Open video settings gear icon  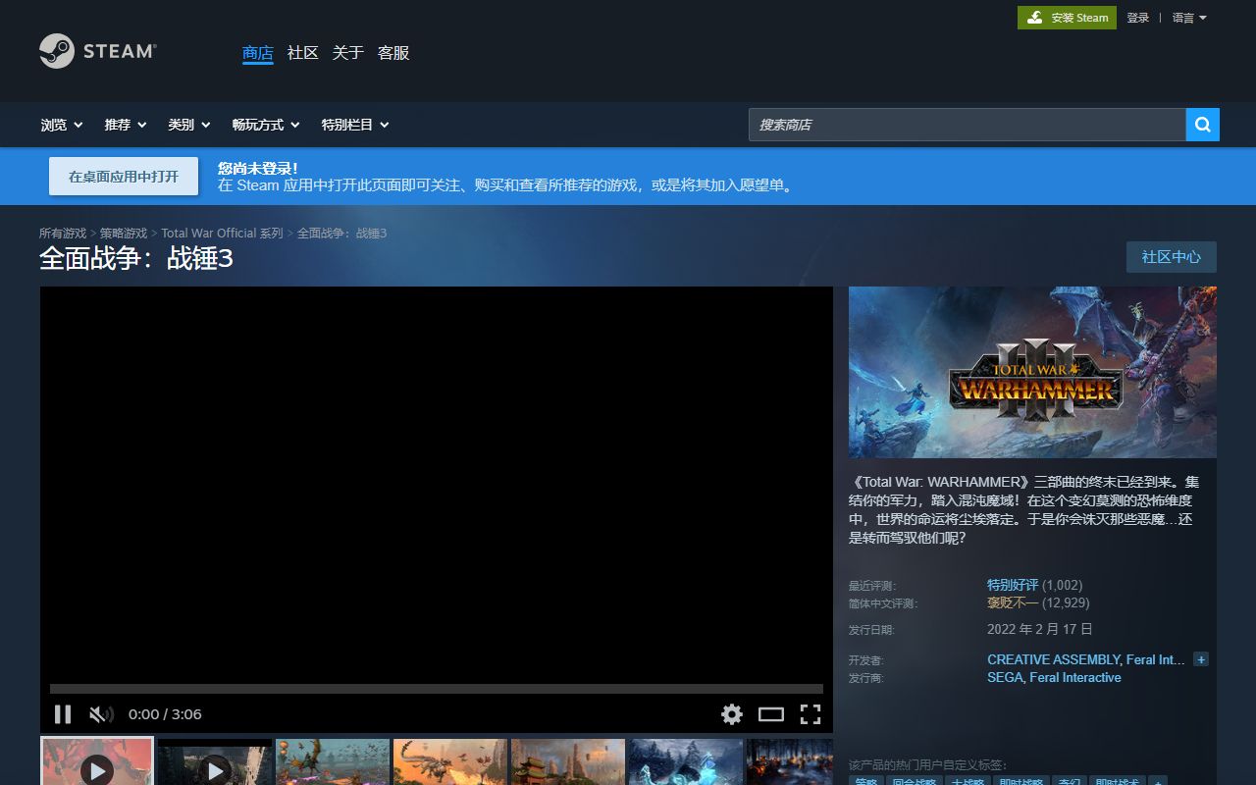point(732,714)
